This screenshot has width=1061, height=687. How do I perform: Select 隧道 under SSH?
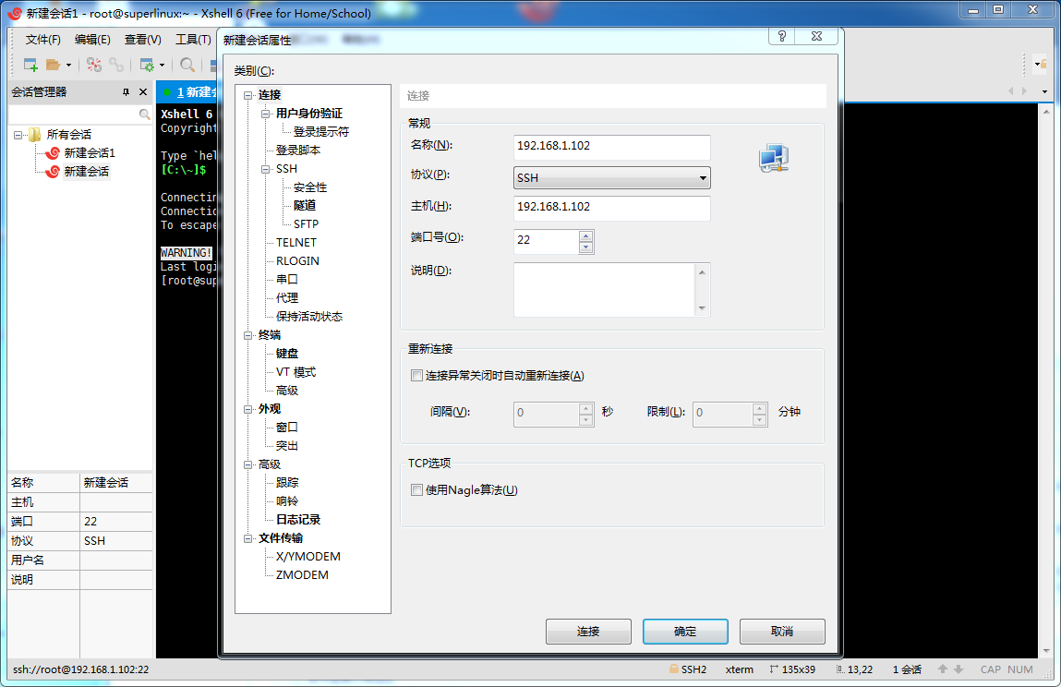305,206
